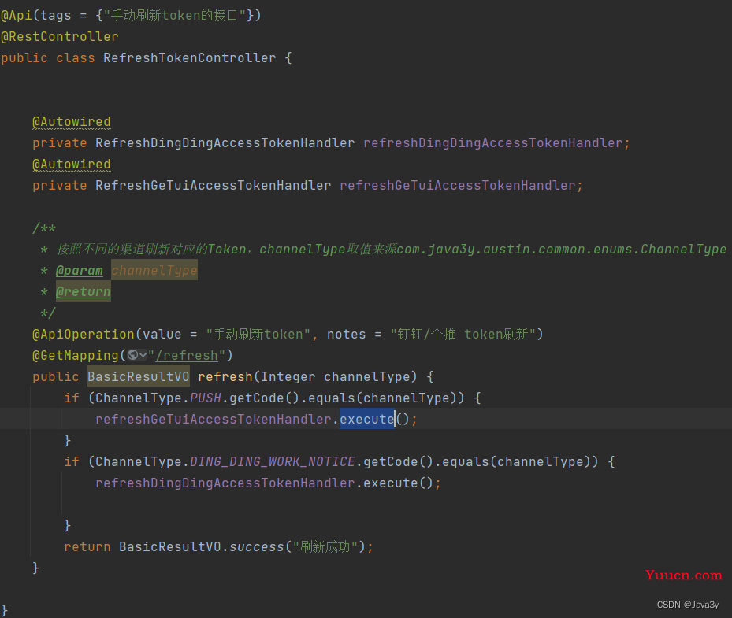
Task: Click the @ApiOperation annotation
Action: pyautogui.click(x=83, y=334)
